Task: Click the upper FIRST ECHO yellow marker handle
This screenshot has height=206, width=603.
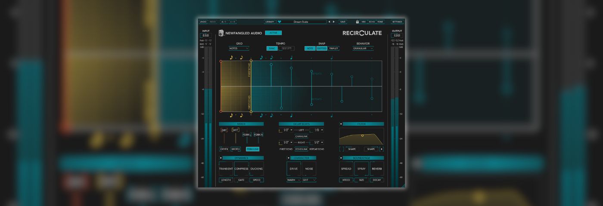Action: click(x=251, y=61)
